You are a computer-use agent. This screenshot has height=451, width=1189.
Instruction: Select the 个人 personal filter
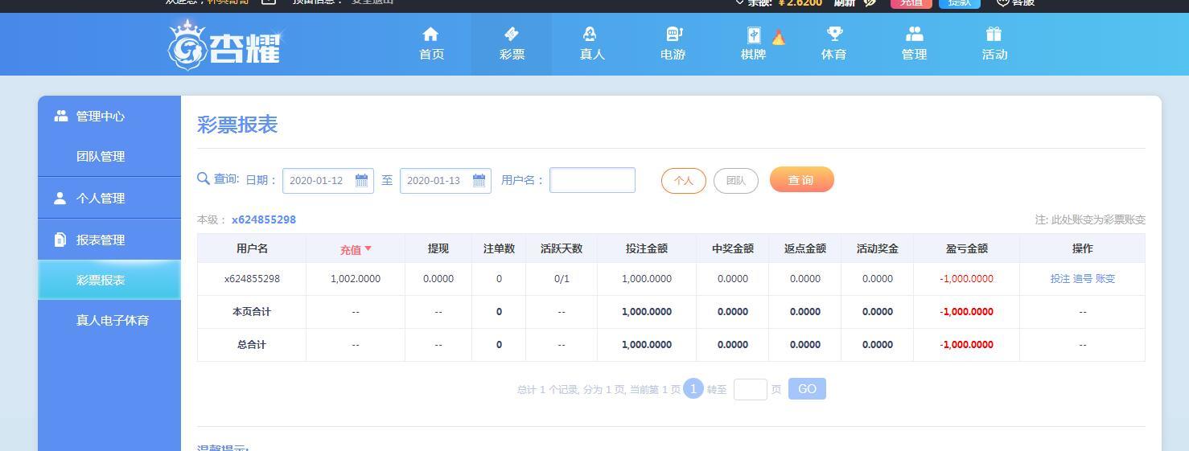tap(684, 181)
